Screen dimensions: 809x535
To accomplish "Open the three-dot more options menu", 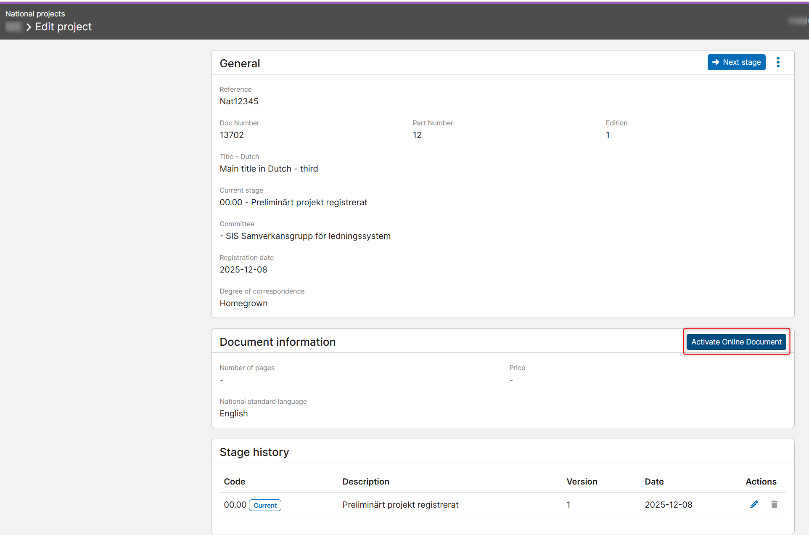I will [x=778, y=62].
